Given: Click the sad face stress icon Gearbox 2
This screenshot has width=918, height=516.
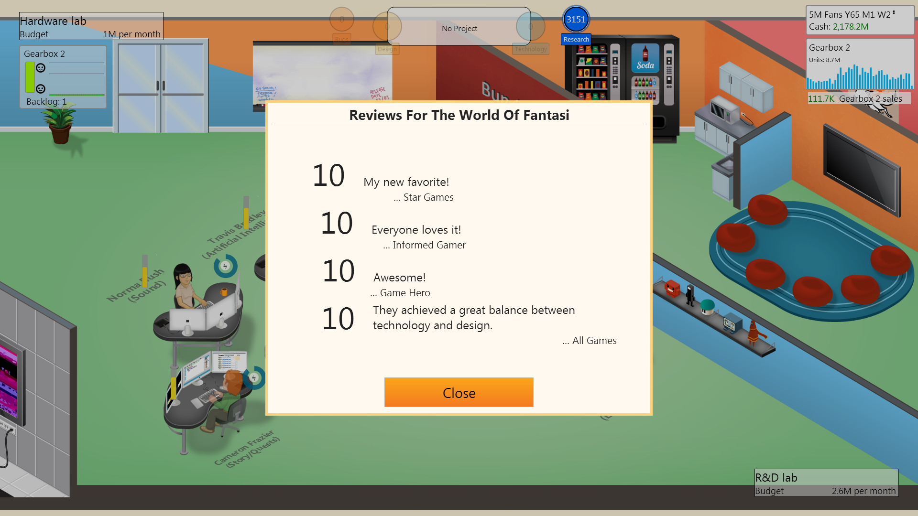Looking at the screenshot, I should tap(40, 89).
